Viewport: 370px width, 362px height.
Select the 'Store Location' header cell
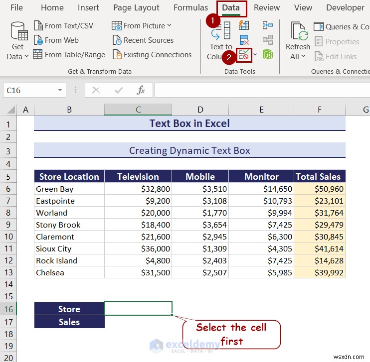click(69, 176)
